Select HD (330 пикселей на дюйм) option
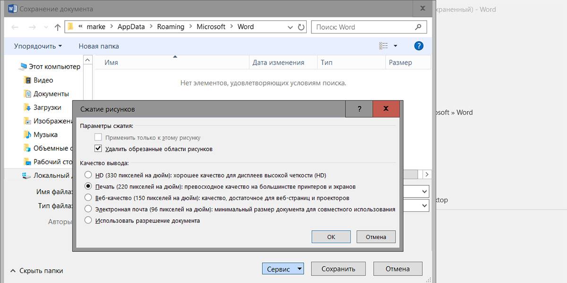Viewport: 567px width, 283px height. pyautogui.click(x=88, y=175)
